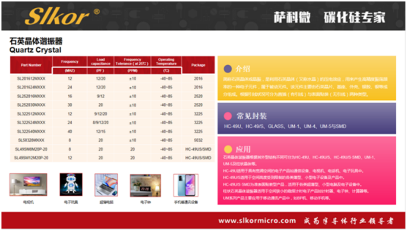Viewport: 407px width, 231px height.
Task: Click the 萨科微 碳化硅专家 banner text
Action: [x=329, y=17]
